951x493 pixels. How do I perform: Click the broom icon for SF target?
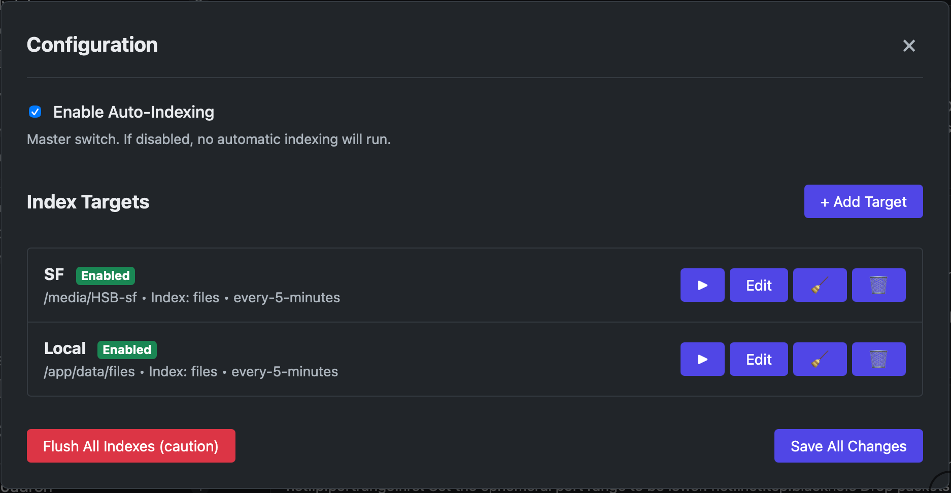[x=820, y=285]
